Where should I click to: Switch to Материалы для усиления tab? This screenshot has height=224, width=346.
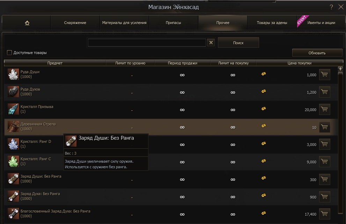[124, 23]
